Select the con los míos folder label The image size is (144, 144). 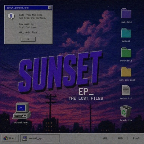click(x=127, y=80)
